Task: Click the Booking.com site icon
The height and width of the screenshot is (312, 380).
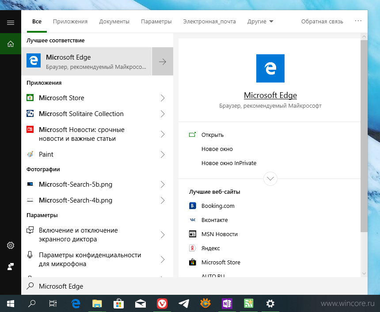Action: coord(192,206)
